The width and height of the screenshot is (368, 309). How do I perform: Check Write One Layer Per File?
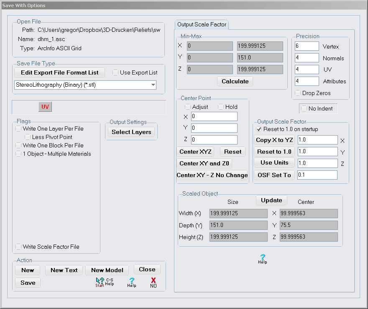(18, 129)
